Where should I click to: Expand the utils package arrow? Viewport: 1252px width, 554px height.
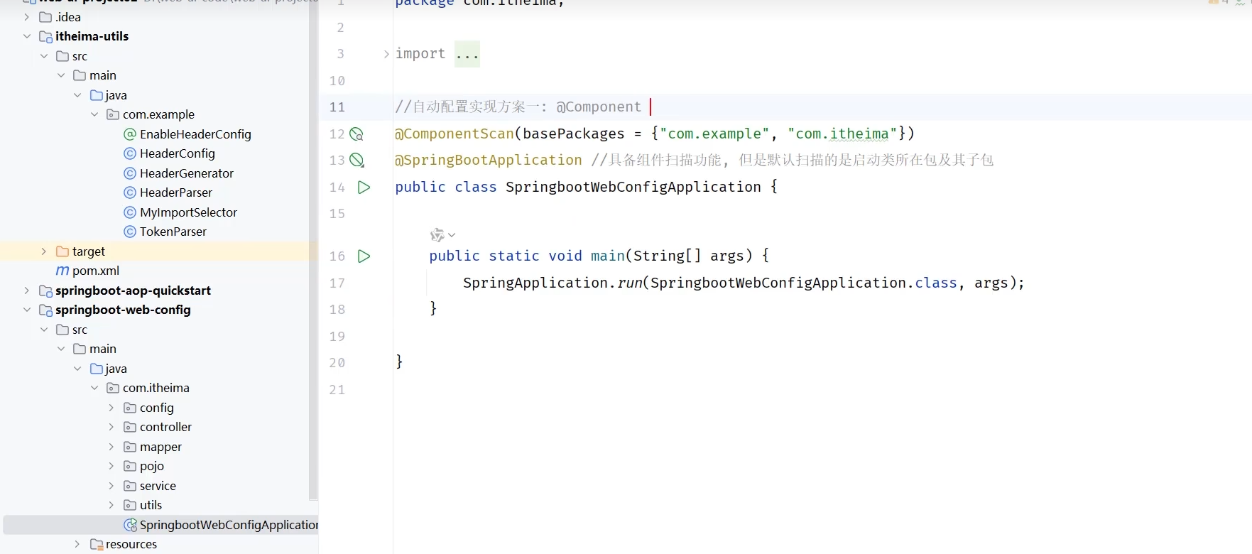111,505
